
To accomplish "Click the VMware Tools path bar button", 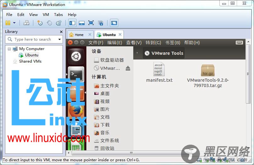I will pyautogui.click(x=163, y=53).
